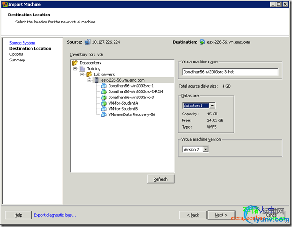292x227 pixels.
Task: Proceed with the Next button
Action: click(221, 215)
